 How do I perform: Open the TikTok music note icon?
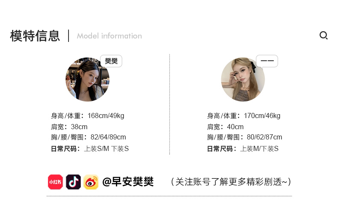tap(73, 182)
